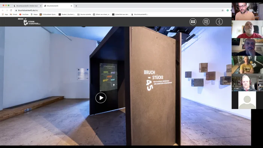Select the participant in yellow t-shirt

(x=247, y=65)
